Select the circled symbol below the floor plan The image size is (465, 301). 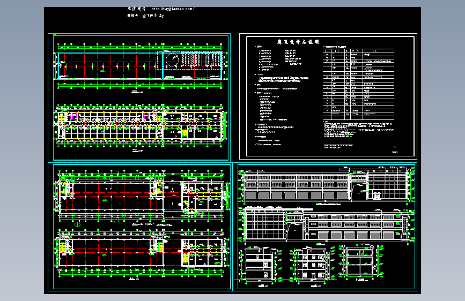pyautogui.click(x=77, y=224)
